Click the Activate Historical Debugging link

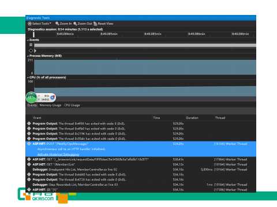click(x=58, y=154)
